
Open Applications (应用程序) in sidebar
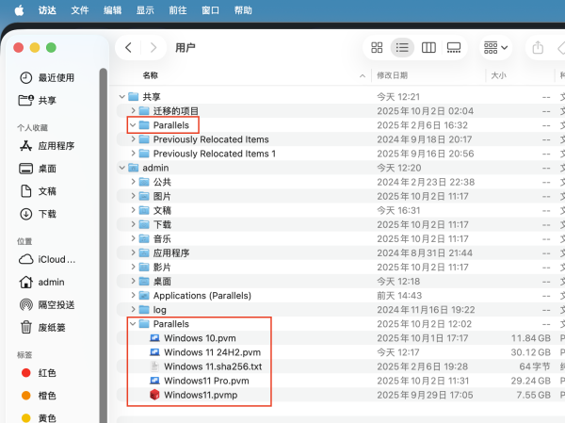coord(55,146)
